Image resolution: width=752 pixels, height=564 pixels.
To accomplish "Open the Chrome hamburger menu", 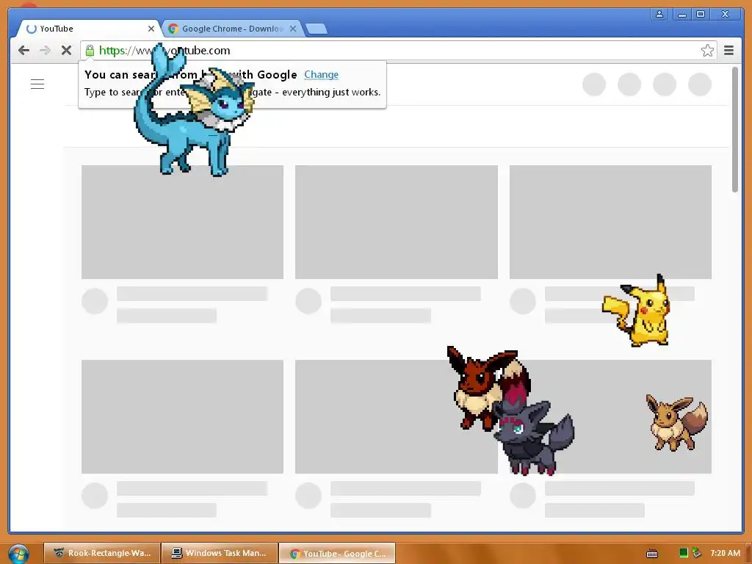I will 728,51.
